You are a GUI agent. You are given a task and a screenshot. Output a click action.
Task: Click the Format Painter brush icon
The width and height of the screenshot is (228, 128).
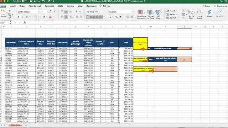(10, 18)
